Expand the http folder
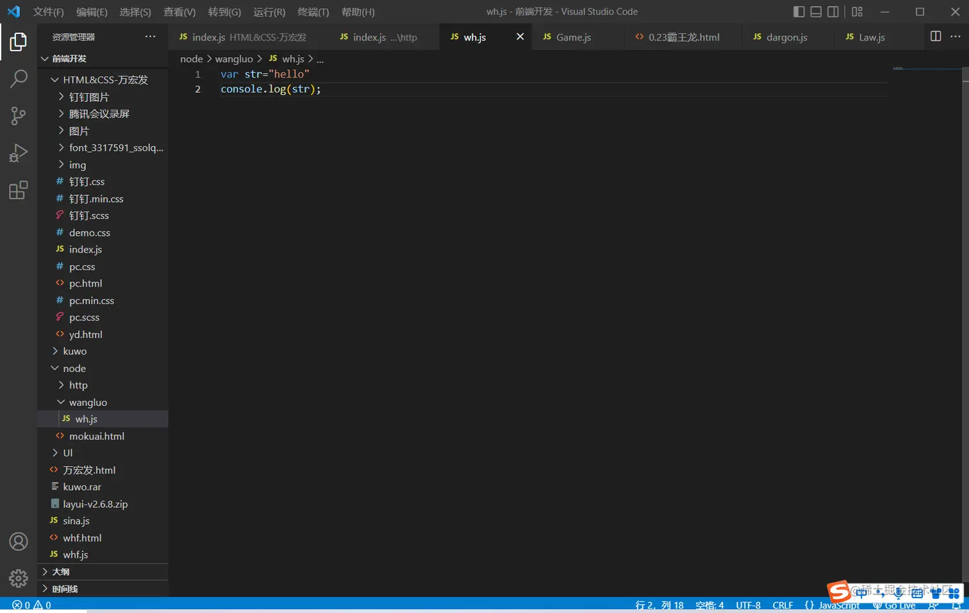Image resolution: width=969 pixels, height=613 pixels. click(103, 385)
